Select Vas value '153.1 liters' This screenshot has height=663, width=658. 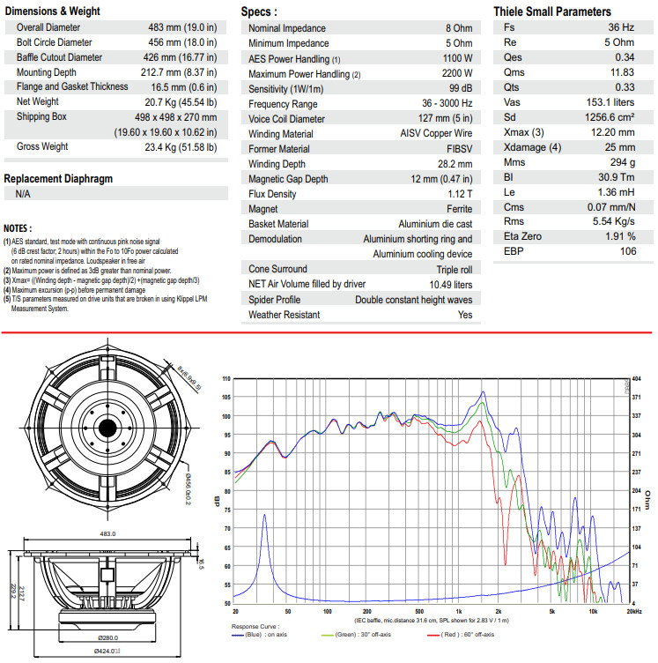click(x=610, y=102)
